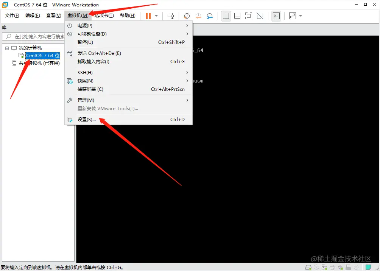Click the submenu arrow on 可移动设备(D) row
The image size is (380, 271).
click(187, 34)
